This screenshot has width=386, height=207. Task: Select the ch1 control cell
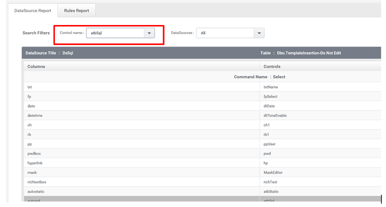321,125
